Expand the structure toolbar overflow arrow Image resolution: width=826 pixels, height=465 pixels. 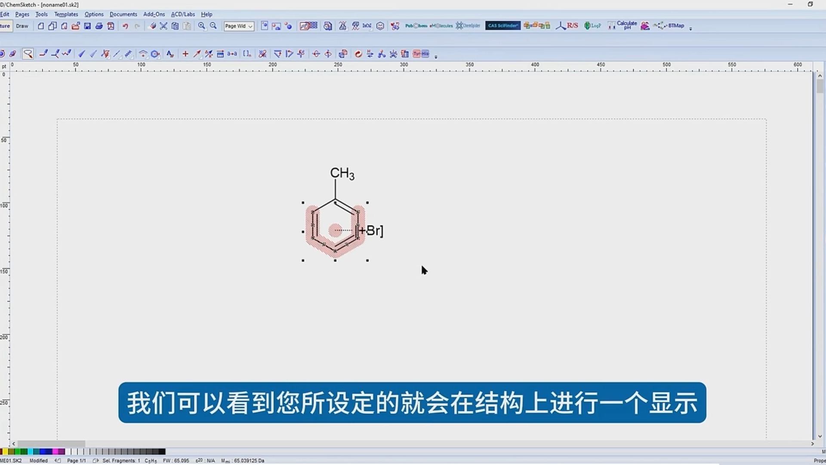[x=436, y=56]
